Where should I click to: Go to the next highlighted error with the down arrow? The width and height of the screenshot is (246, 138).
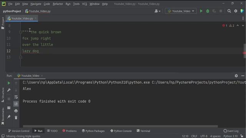[243, 26]
